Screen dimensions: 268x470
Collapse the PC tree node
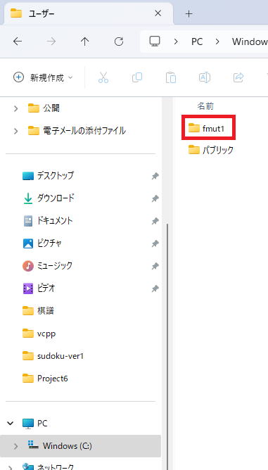(x=11, y=424)
